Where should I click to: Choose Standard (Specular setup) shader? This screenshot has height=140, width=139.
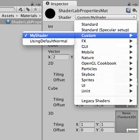pos(106,30)
